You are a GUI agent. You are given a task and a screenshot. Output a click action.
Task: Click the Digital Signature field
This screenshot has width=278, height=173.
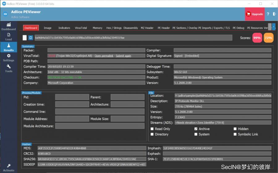[x=222, y=56]
